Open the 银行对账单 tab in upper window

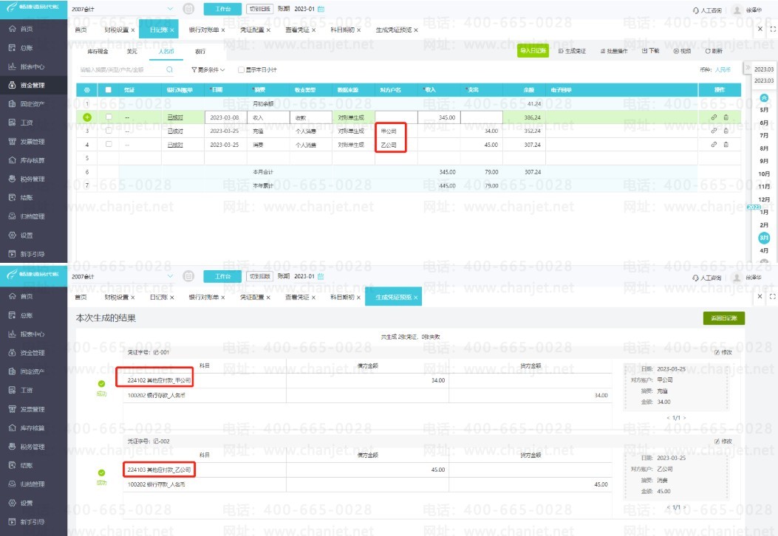204,30
